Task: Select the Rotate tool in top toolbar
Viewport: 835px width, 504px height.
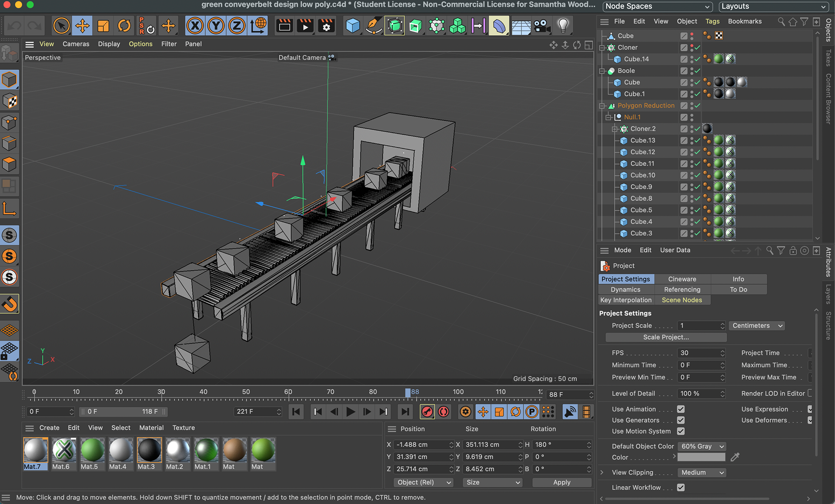Action: click(x=124, y=26)
